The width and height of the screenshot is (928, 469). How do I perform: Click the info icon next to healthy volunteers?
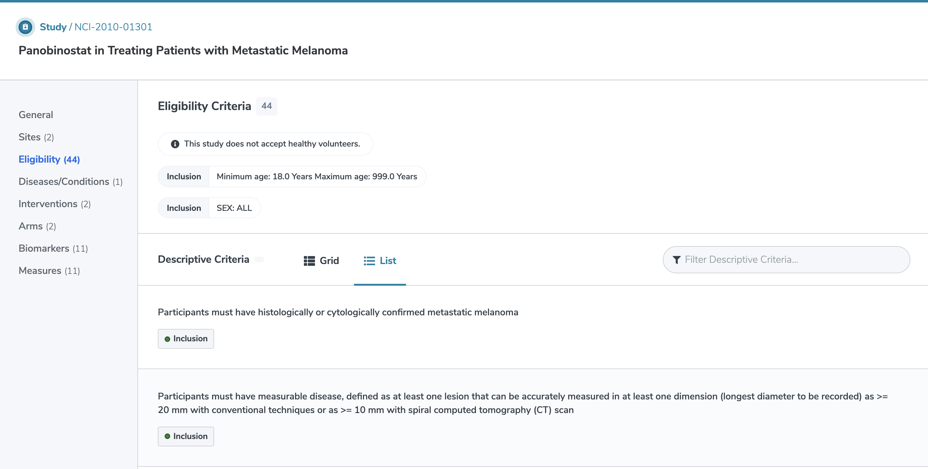(175, 143)
